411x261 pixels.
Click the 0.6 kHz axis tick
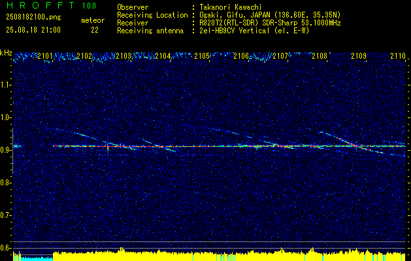point(5,248)
